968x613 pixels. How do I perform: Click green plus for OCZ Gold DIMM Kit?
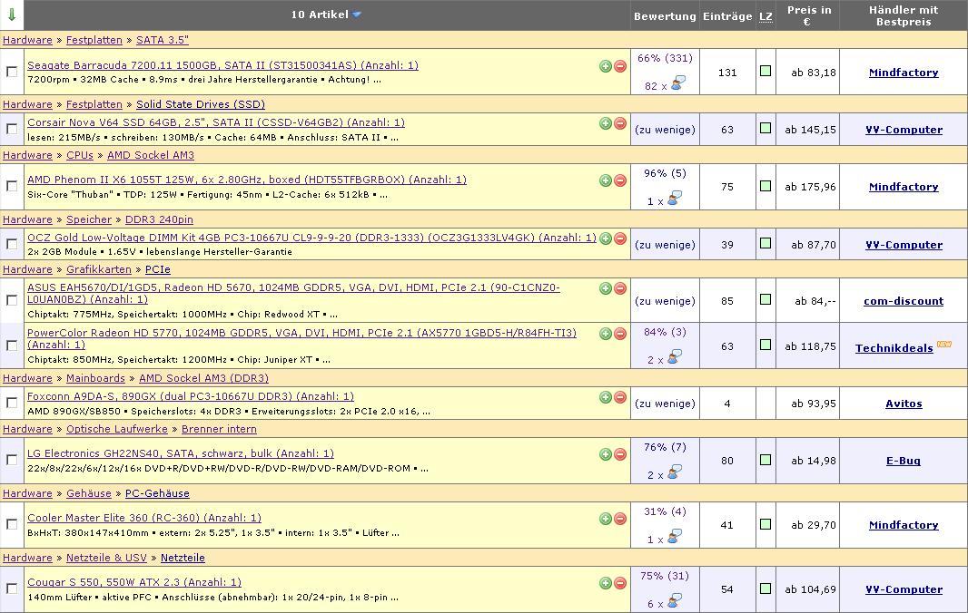click(606, 238)
